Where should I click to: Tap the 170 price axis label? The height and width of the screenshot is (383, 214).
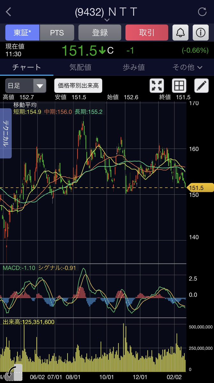point(194,103)
